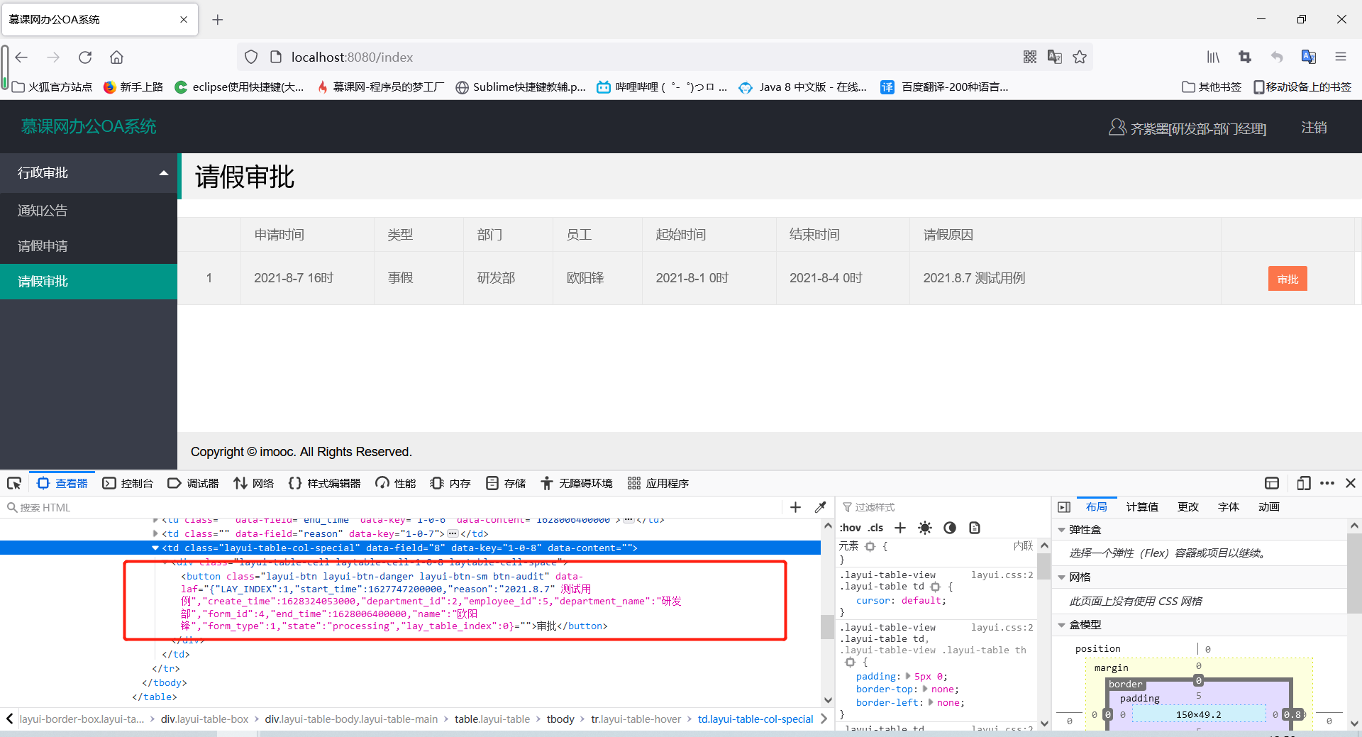Select iframe target icon in devtools

click(1272, 483)
